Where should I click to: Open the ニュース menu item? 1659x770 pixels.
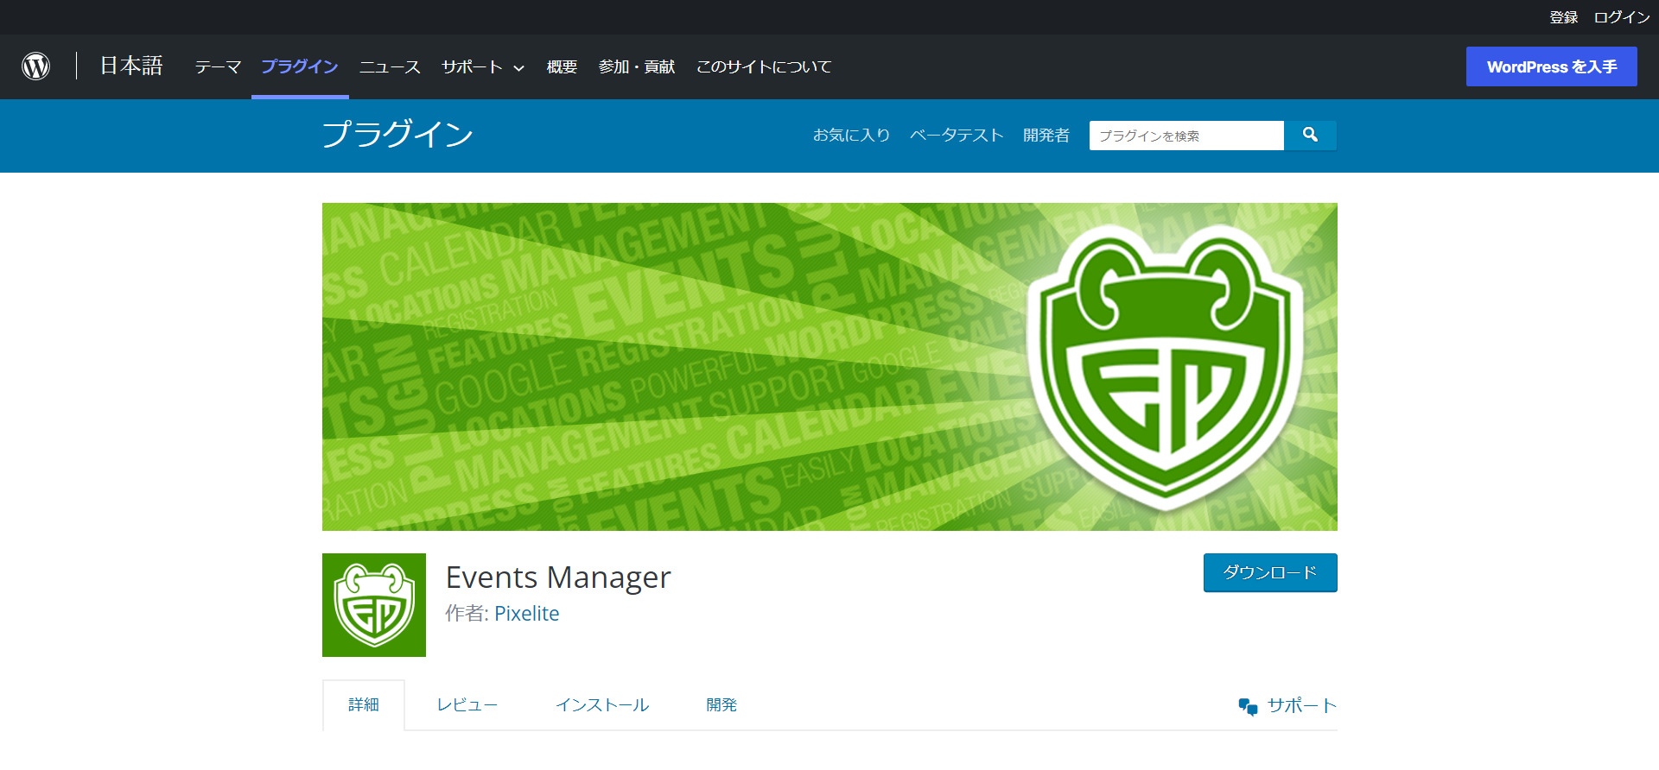(x=390, y=66)
